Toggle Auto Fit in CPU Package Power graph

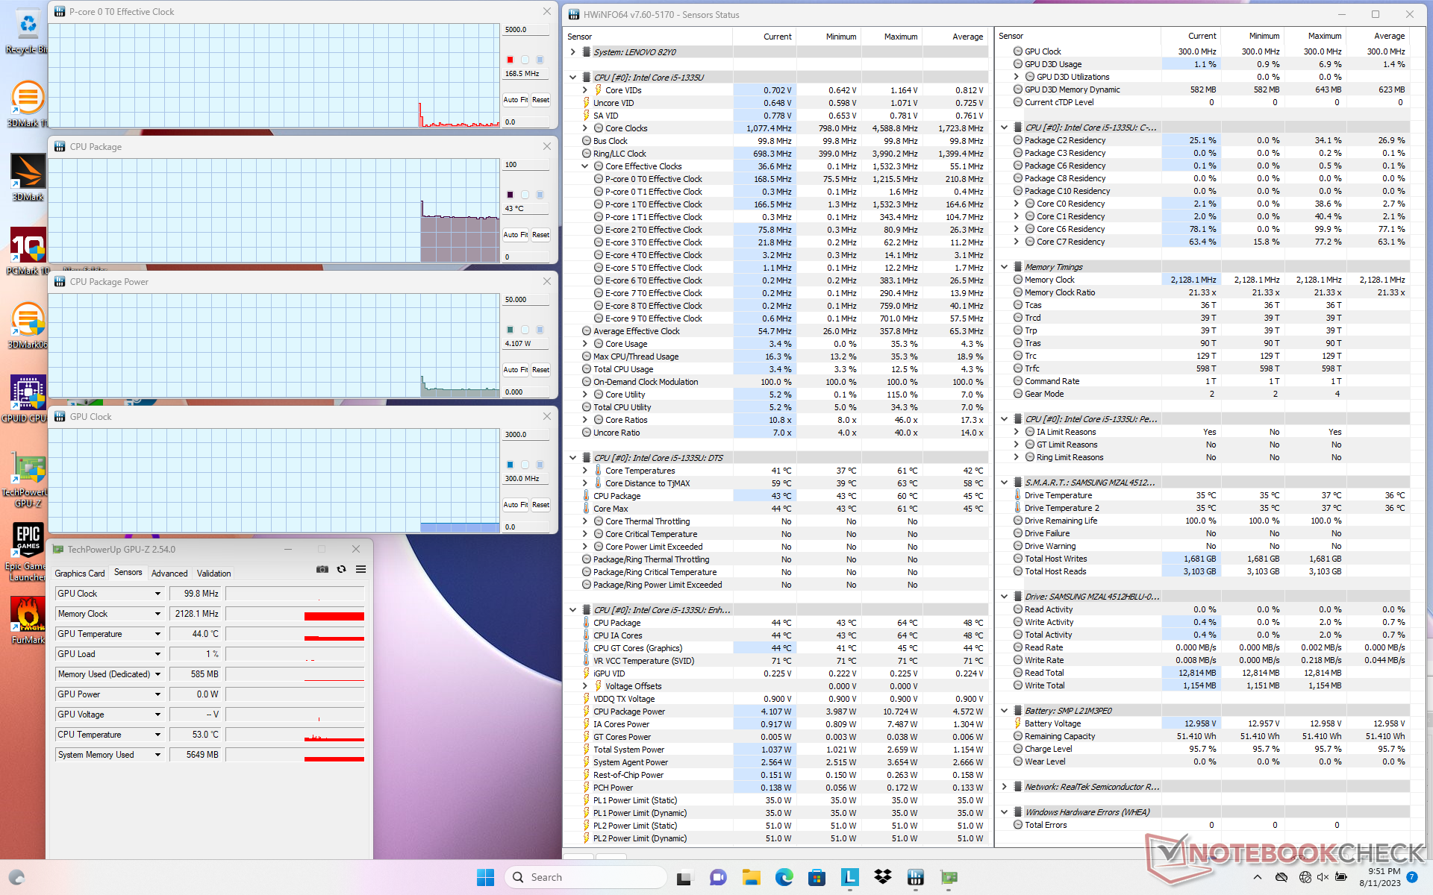tap(515, 370)
